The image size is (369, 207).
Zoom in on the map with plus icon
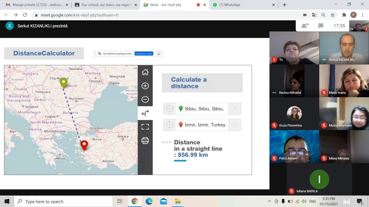point(145,86)
